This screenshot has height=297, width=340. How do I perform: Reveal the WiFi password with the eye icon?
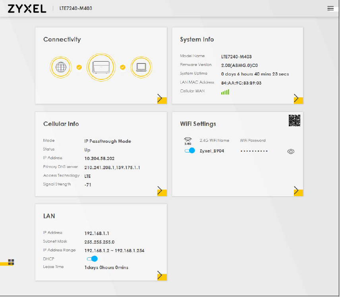[291, 151]
